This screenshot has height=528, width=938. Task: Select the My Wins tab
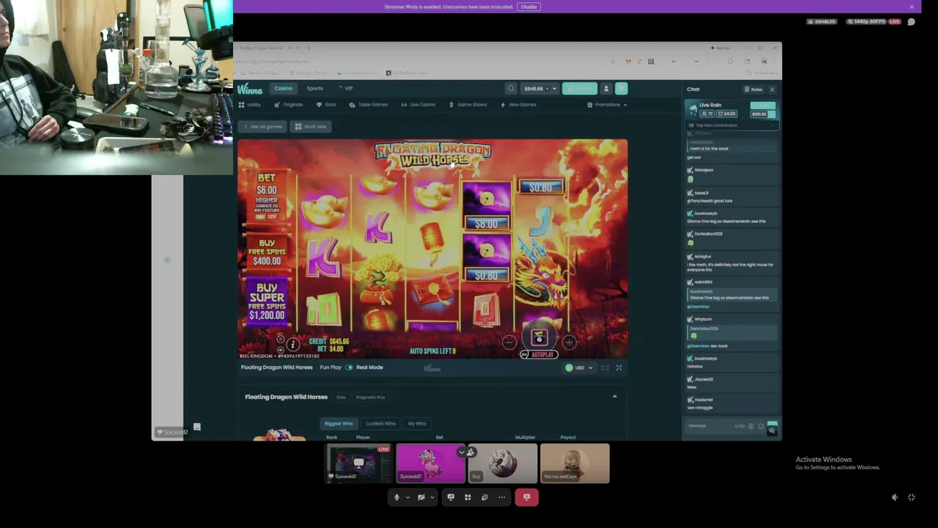pos(417,424)
